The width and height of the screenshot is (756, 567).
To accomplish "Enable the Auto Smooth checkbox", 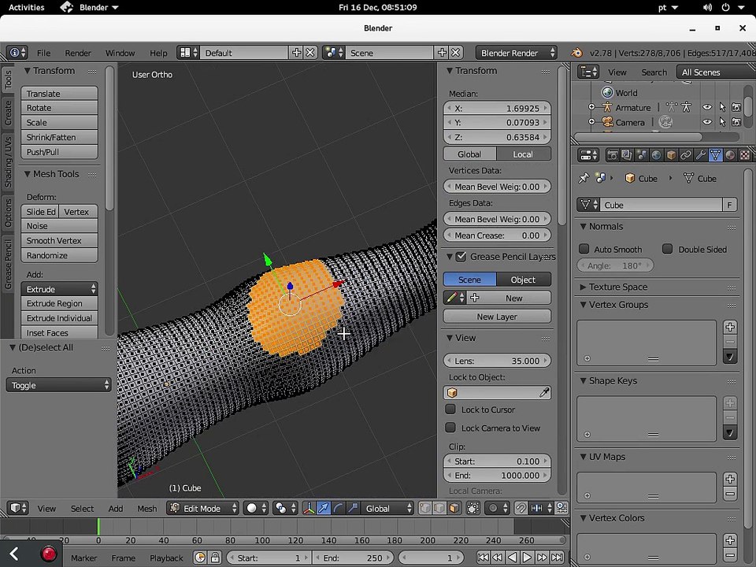I will (x=584, y=249).
